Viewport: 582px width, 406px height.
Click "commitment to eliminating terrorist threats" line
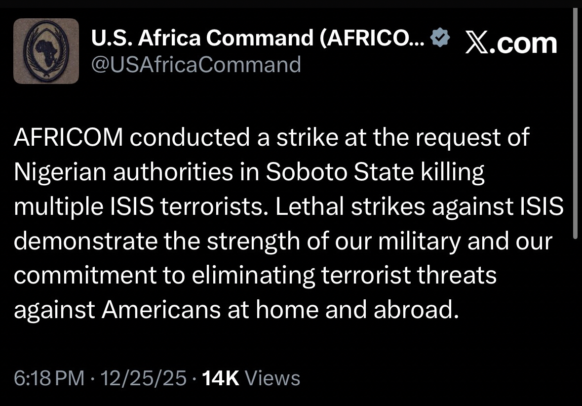(x=255, y=276)
